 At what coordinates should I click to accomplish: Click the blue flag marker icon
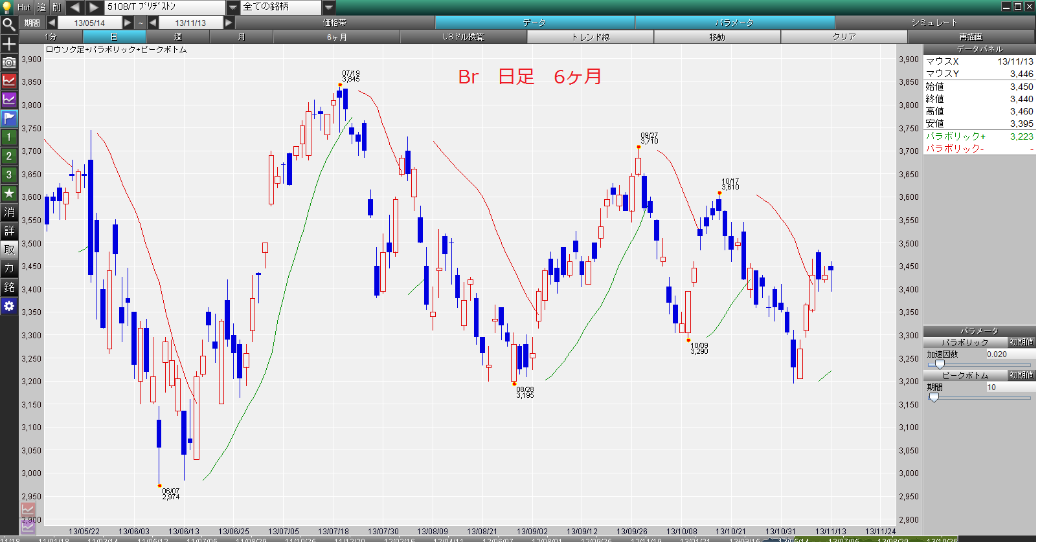pos(9,118)
